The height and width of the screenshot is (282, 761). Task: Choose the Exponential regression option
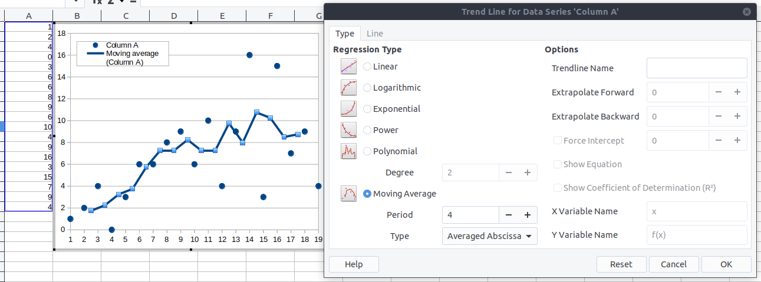point(367,109)
